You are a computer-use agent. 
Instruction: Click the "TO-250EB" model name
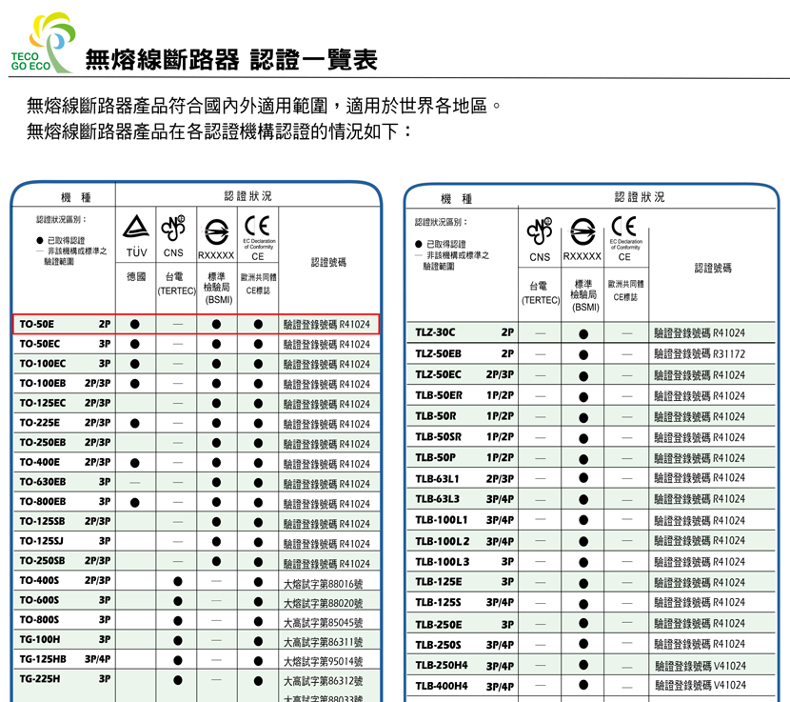42,442
